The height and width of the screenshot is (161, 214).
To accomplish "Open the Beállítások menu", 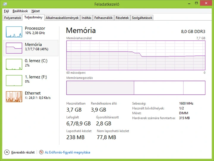I will pos(20,11).
